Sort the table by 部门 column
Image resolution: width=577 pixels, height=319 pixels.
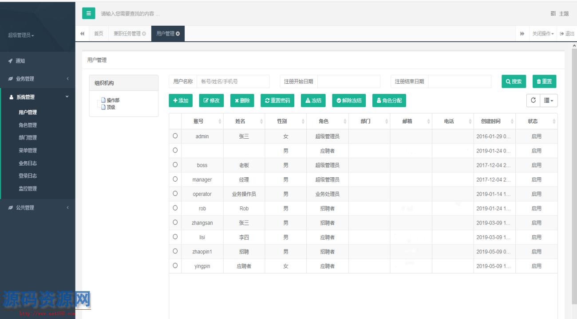point(369,121)
